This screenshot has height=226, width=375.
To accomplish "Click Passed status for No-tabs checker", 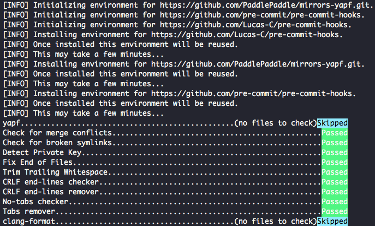I will (x=334, y=202).
